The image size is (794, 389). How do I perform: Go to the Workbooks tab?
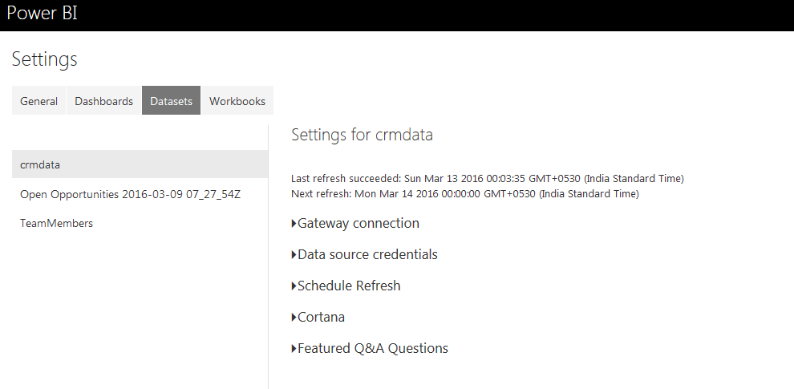click(237, 101)
